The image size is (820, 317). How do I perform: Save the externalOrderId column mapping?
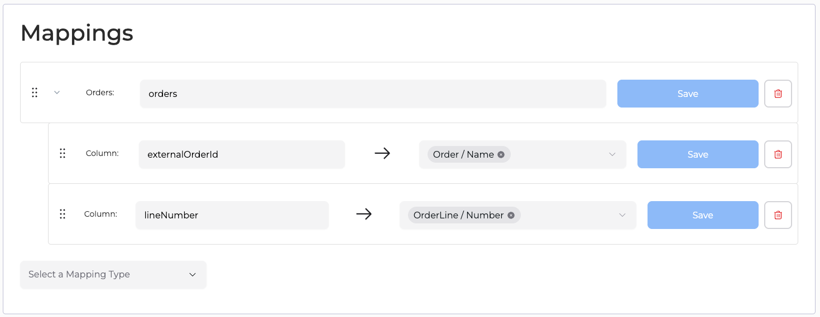click(x=698, y=154)
